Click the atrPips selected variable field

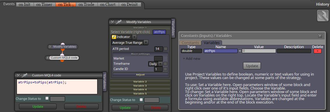point(159,32)
